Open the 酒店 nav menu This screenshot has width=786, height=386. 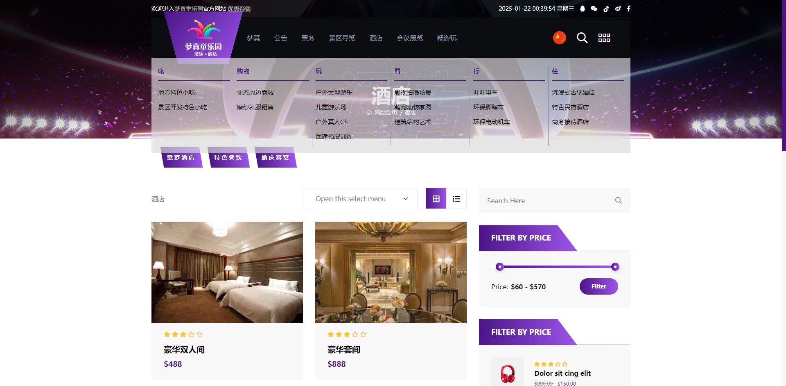(376, 38)
